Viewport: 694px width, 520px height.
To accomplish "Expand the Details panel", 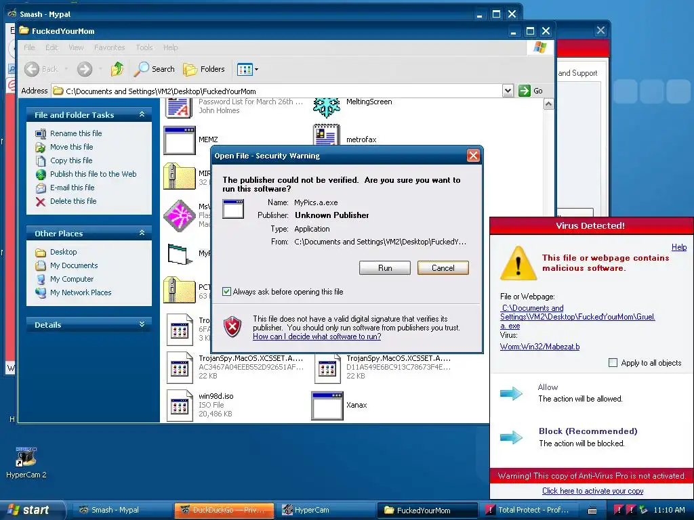I will [x=142, y=324].
